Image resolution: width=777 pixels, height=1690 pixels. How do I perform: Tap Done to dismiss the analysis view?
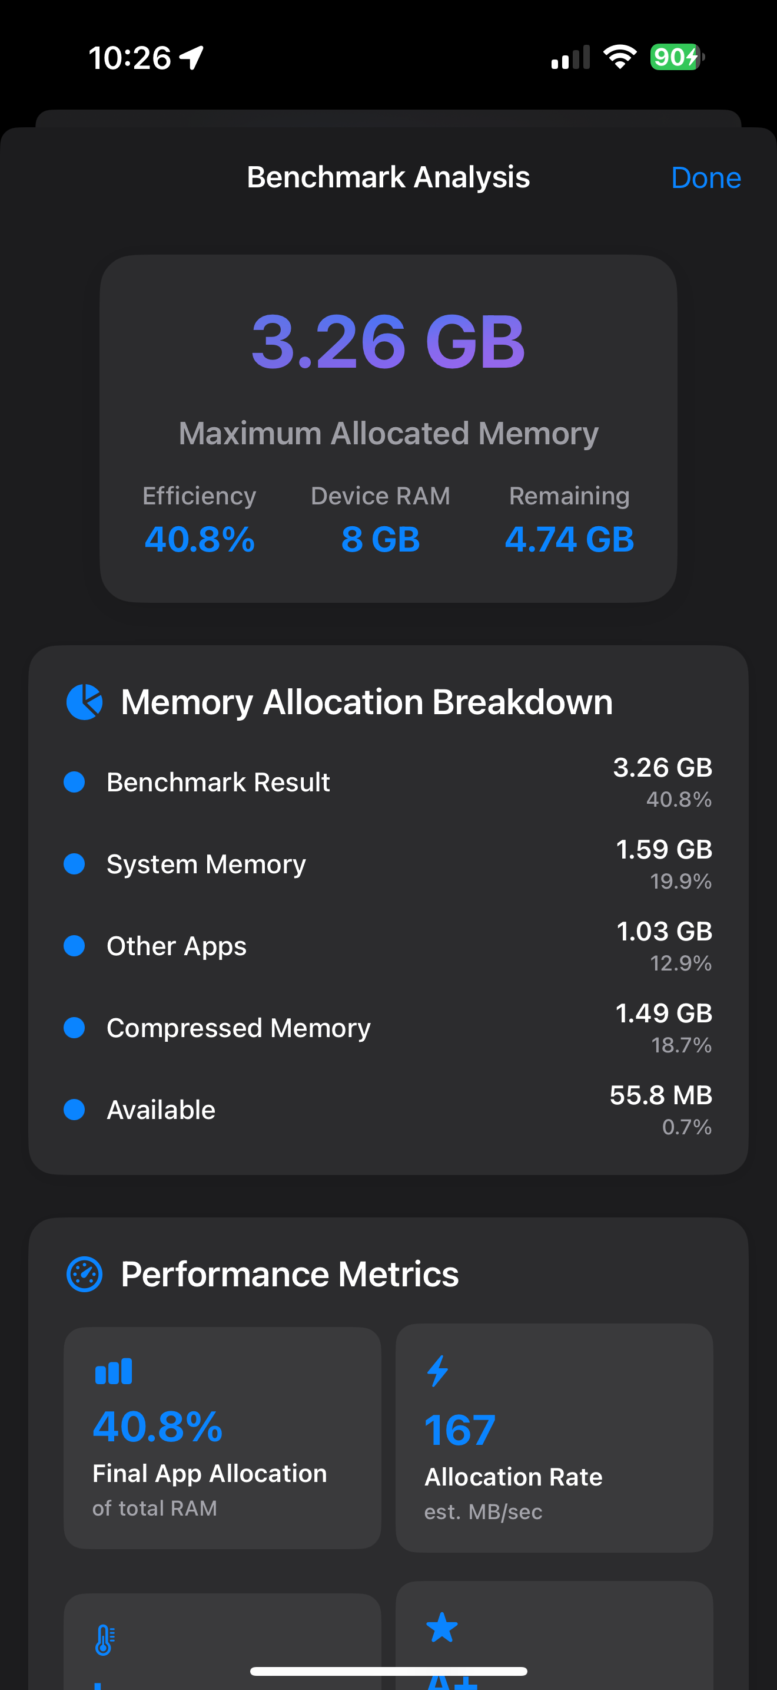706,177
